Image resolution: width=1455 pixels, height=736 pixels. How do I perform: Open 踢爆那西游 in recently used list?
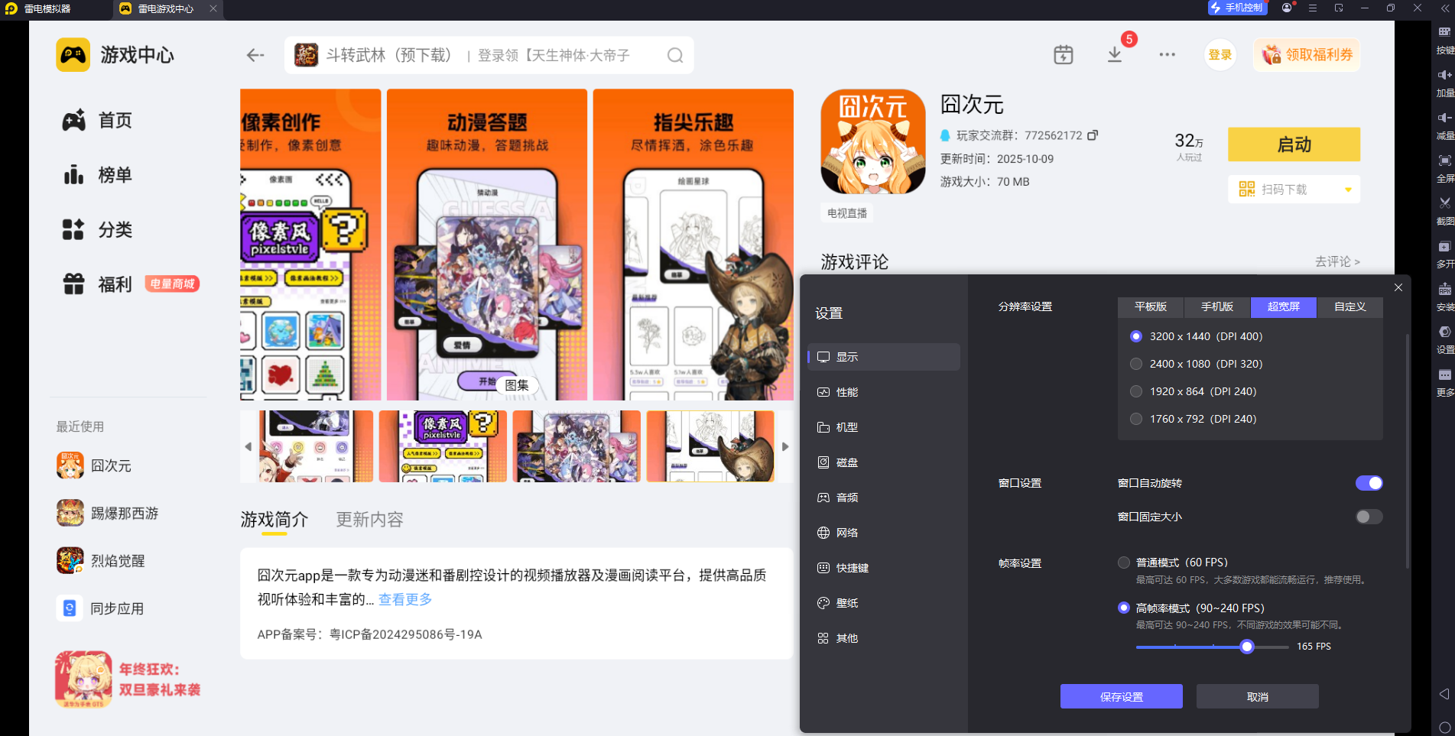(108, 513)
